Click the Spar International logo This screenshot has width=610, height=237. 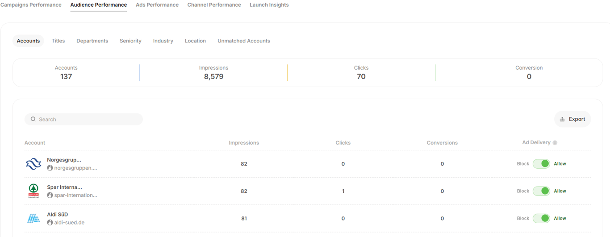pyautogui.click(x=33, y=191)
